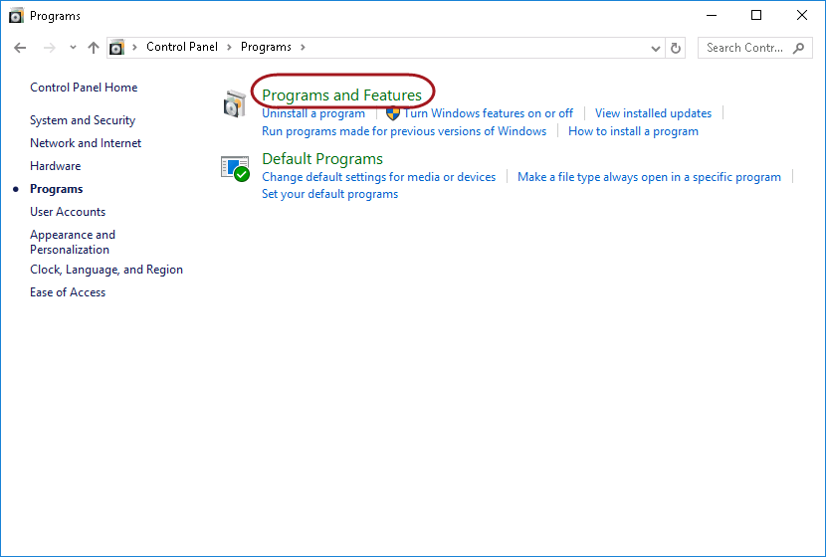826x557 pixels.
Task: Expand chevron after Control Panel breadcrumb
Action: 229,47
